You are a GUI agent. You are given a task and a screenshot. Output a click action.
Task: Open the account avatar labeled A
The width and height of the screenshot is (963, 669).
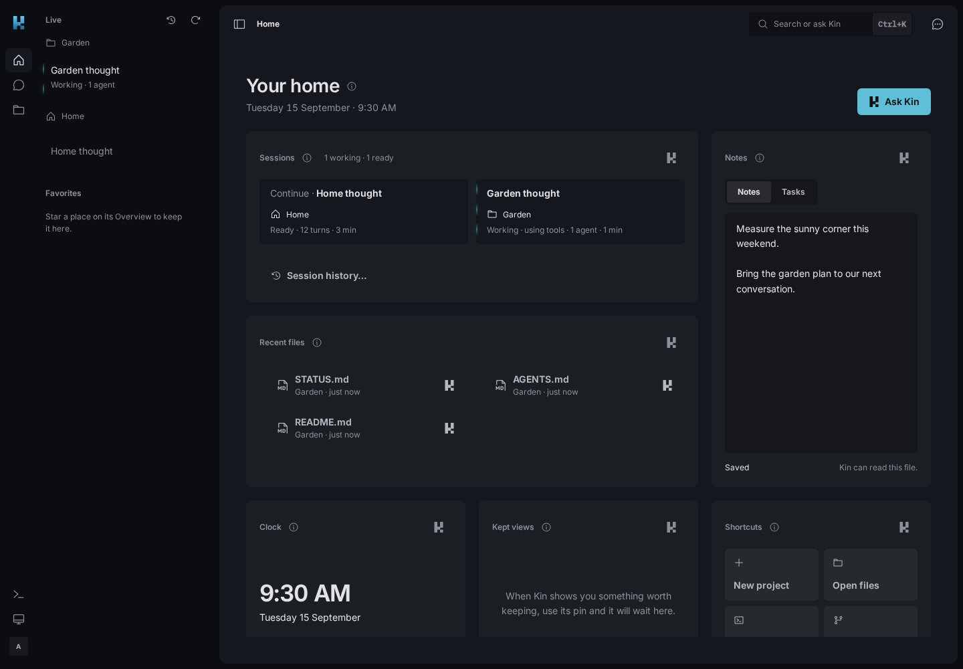point(19,646)
